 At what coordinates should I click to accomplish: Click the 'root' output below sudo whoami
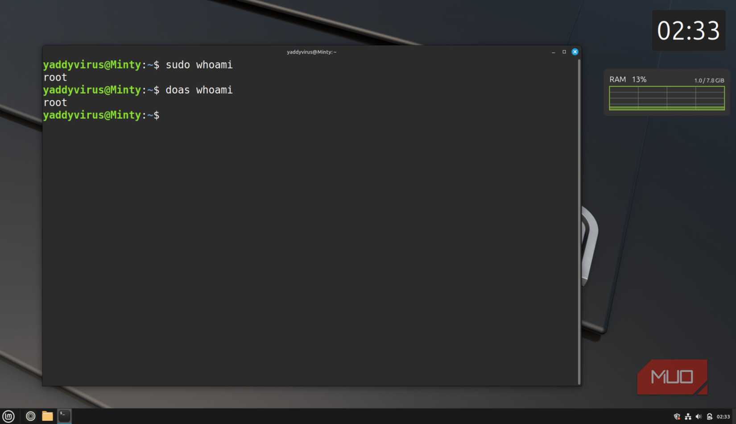[x=55, y=77]
